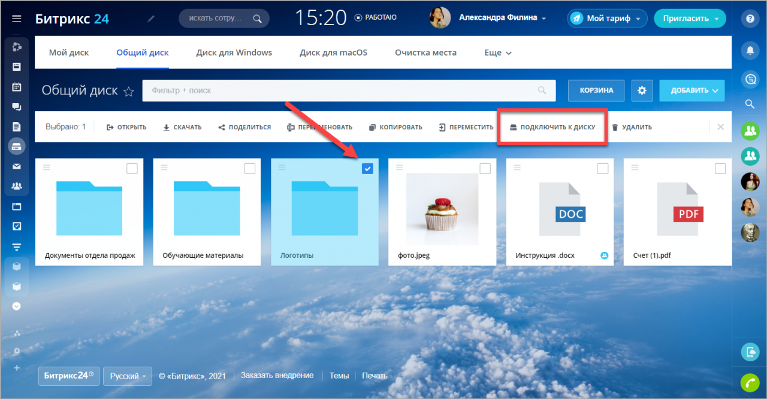Open the mobile app icon at bottom right
Screen dimensions: 767x399
tap(750, 352)
